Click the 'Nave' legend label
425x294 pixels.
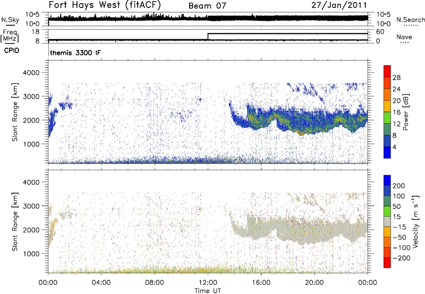404,37
